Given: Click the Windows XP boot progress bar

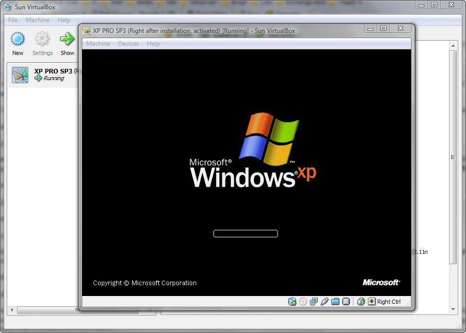Looking at the screenshot, I should 246,234.
